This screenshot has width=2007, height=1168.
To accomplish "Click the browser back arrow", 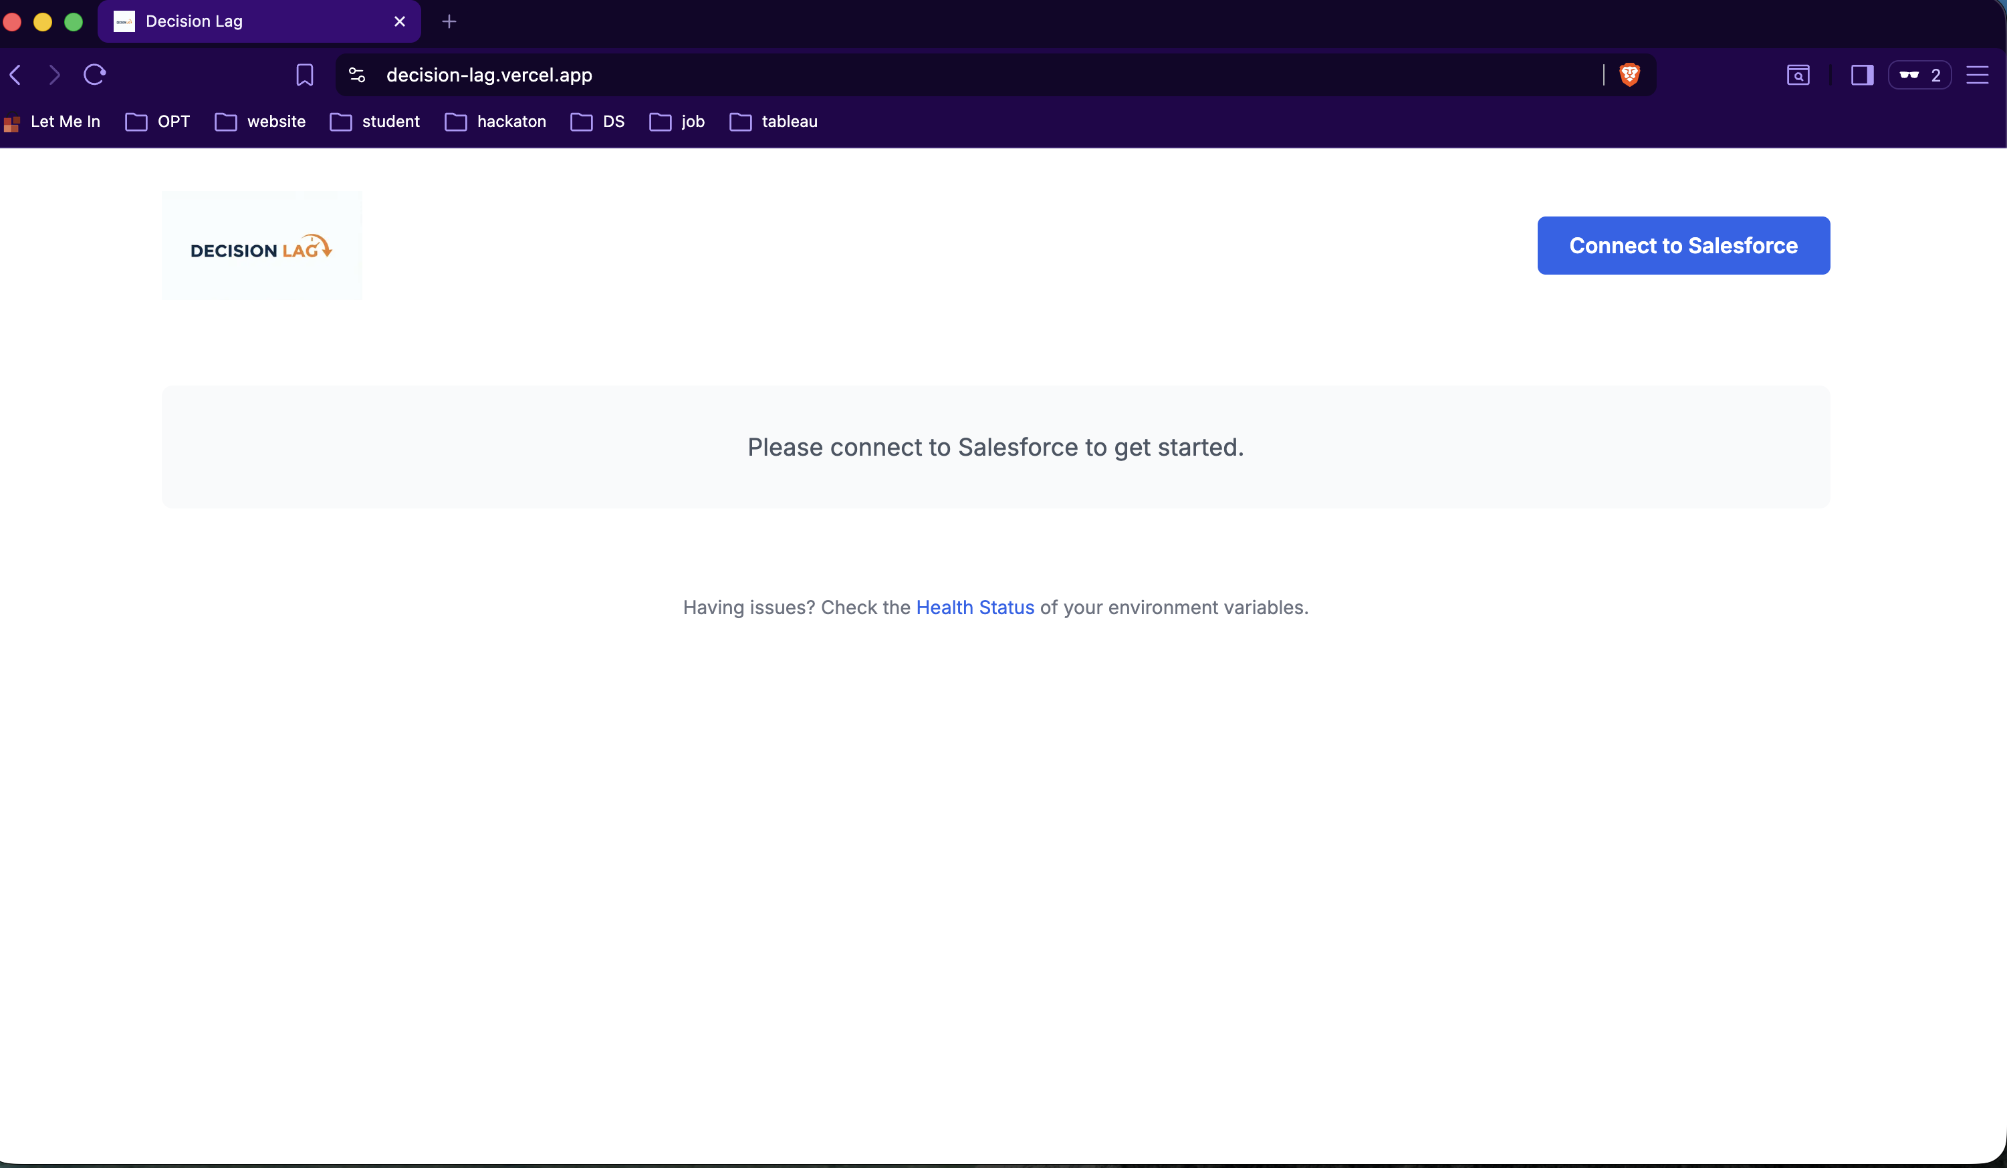I will pyautogui.click(x=15, y=75).
